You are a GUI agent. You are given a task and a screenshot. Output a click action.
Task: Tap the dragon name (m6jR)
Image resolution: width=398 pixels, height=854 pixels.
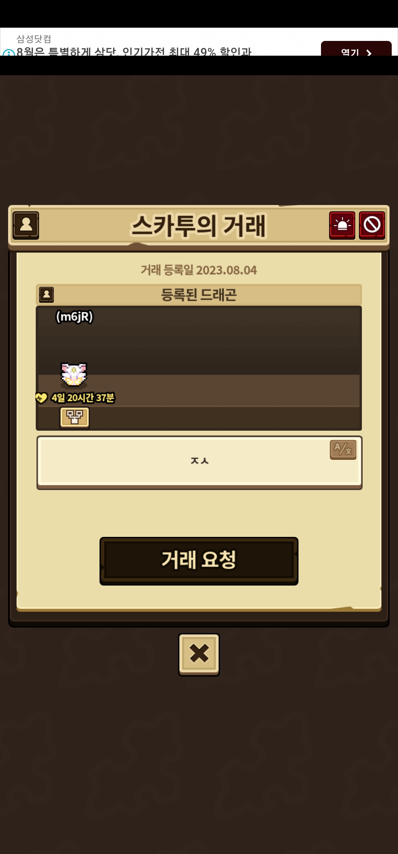tap(74, 317)
